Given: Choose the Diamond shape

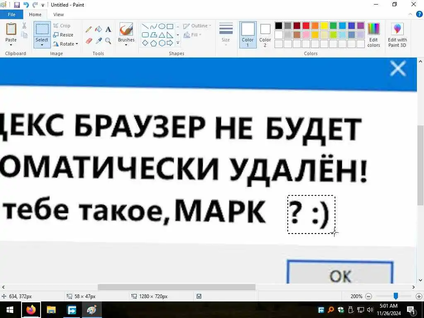Looking at the screenshot, I should click(x=145, y=43).
